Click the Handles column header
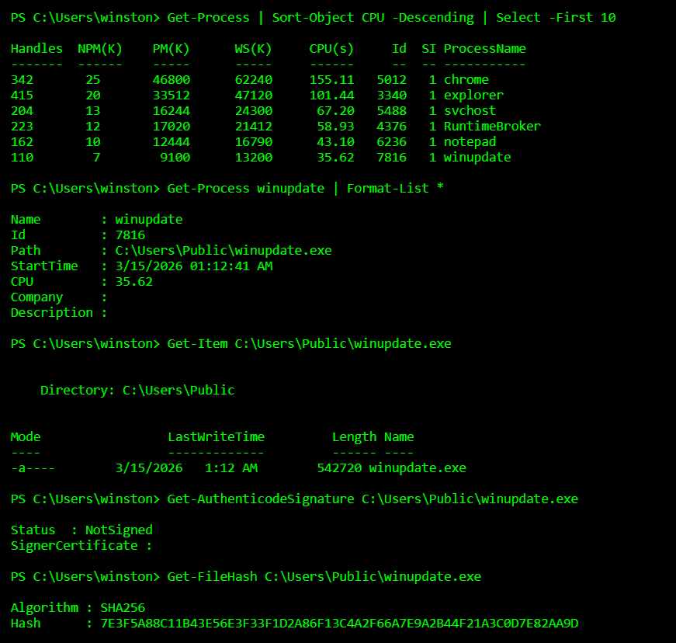Image resolution: width=676 pixels, height=643 pixels. [36, 49]
